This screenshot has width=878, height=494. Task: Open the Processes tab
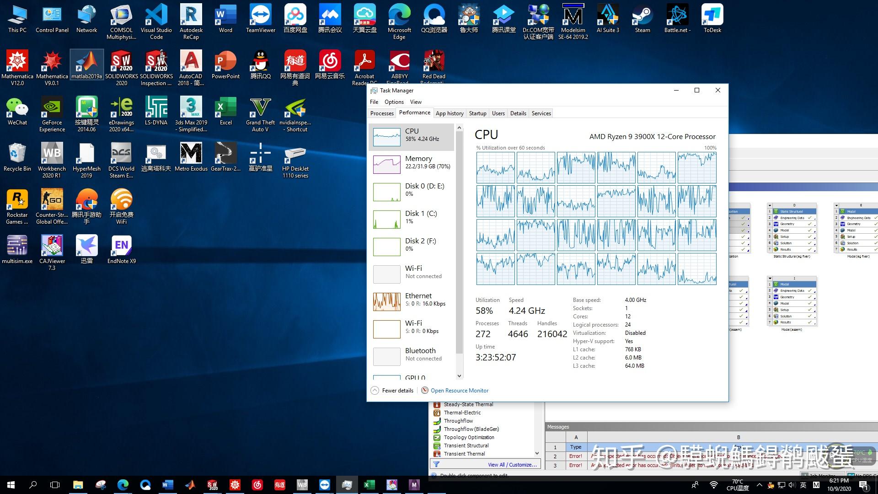[x=382, y=113]
